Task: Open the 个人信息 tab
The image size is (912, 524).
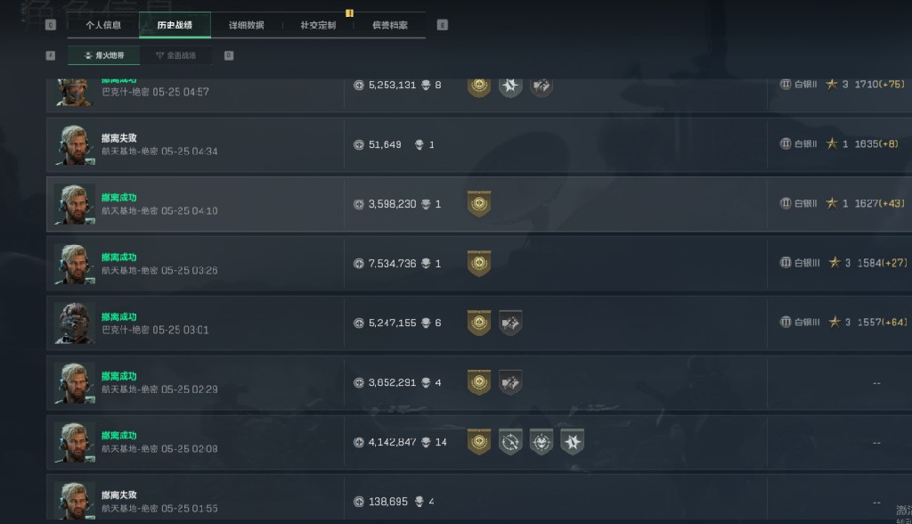Action: pyautogui.click(x=103, y=25)
